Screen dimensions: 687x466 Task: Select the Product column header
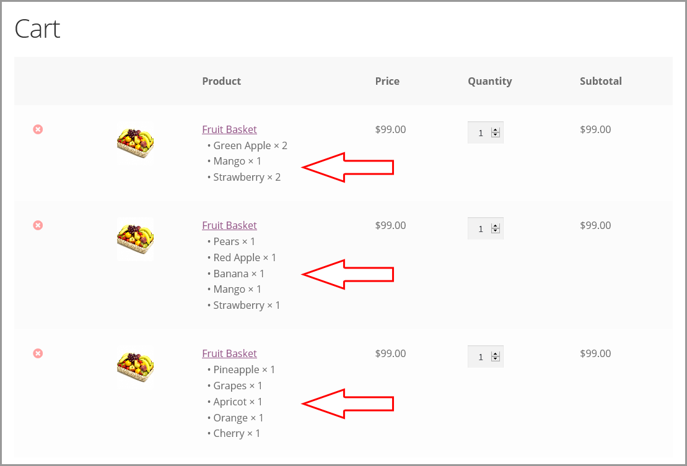(221, 81)
